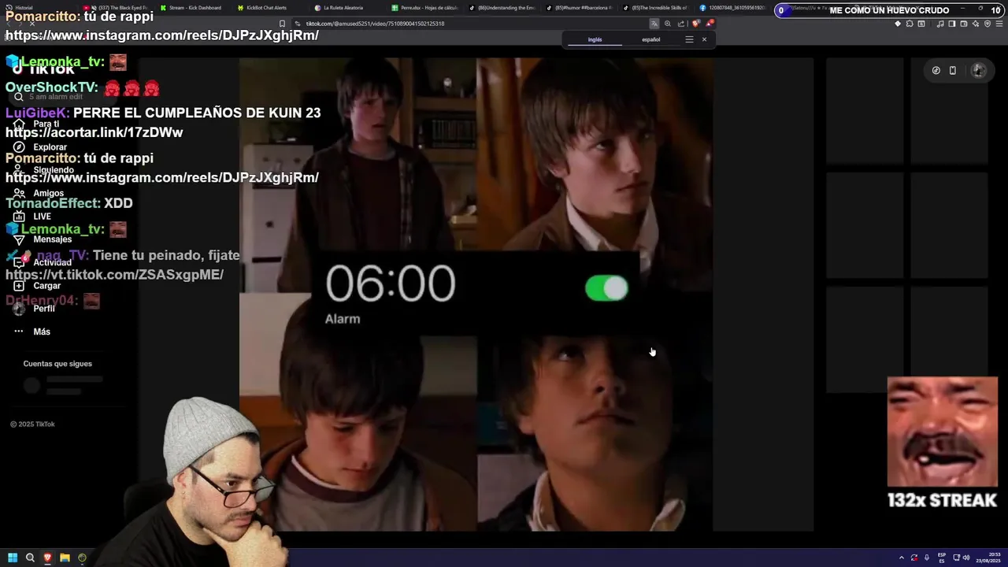Click the 'Cuentas que sigues' heading
1008x567 pixels.
coord(57,364)
